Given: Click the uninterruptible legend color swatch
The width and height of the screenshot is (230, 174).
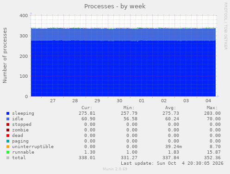Looking at the screenshot, I should (8, 147).
